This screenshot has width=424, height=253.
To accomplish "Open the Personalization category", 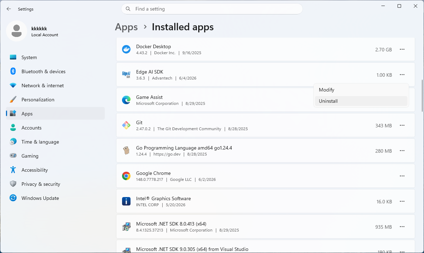I will coord(55,100).
